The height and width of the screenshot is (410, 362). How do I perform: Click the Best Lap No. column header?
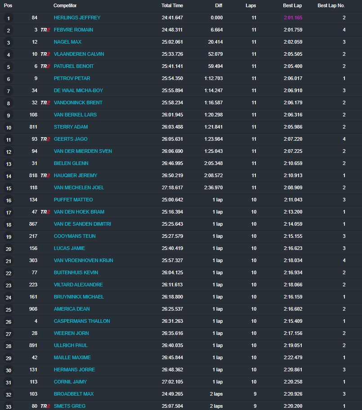pos(331,6)
